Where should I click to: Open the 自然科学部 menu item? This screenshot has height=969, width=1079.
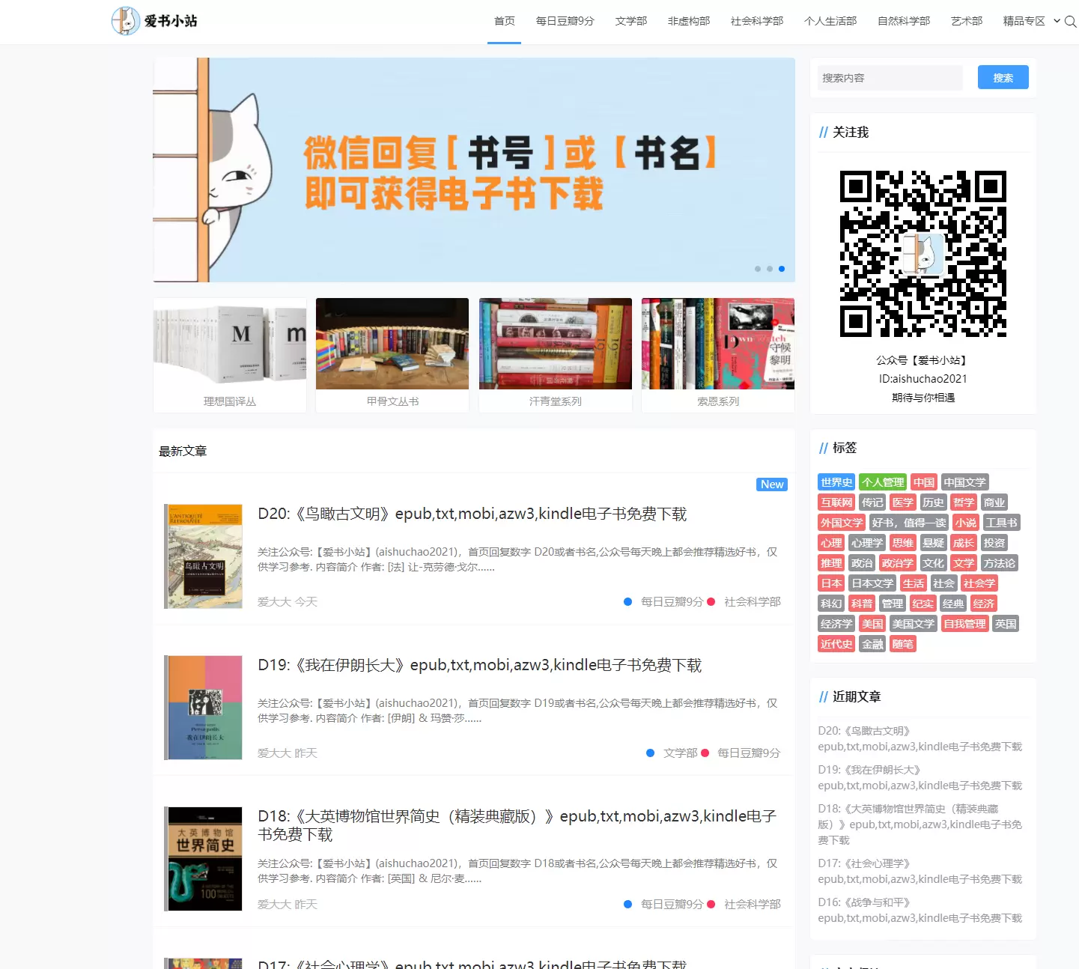(x=903, y=21)
